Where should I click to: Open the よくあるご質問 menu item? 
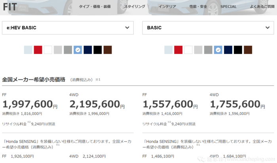tap(262, 7)
